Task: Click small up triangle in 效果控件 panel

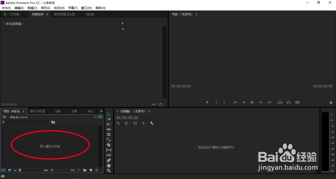Action: point(123,29)
